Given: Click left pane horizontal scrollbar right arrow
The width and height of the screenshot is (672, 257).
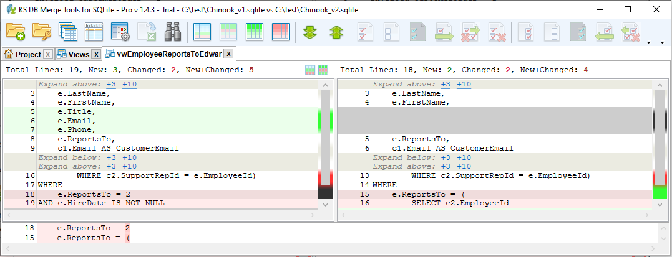Looking at the screenshot, I should pyautogui.click(x=314, y=214).
